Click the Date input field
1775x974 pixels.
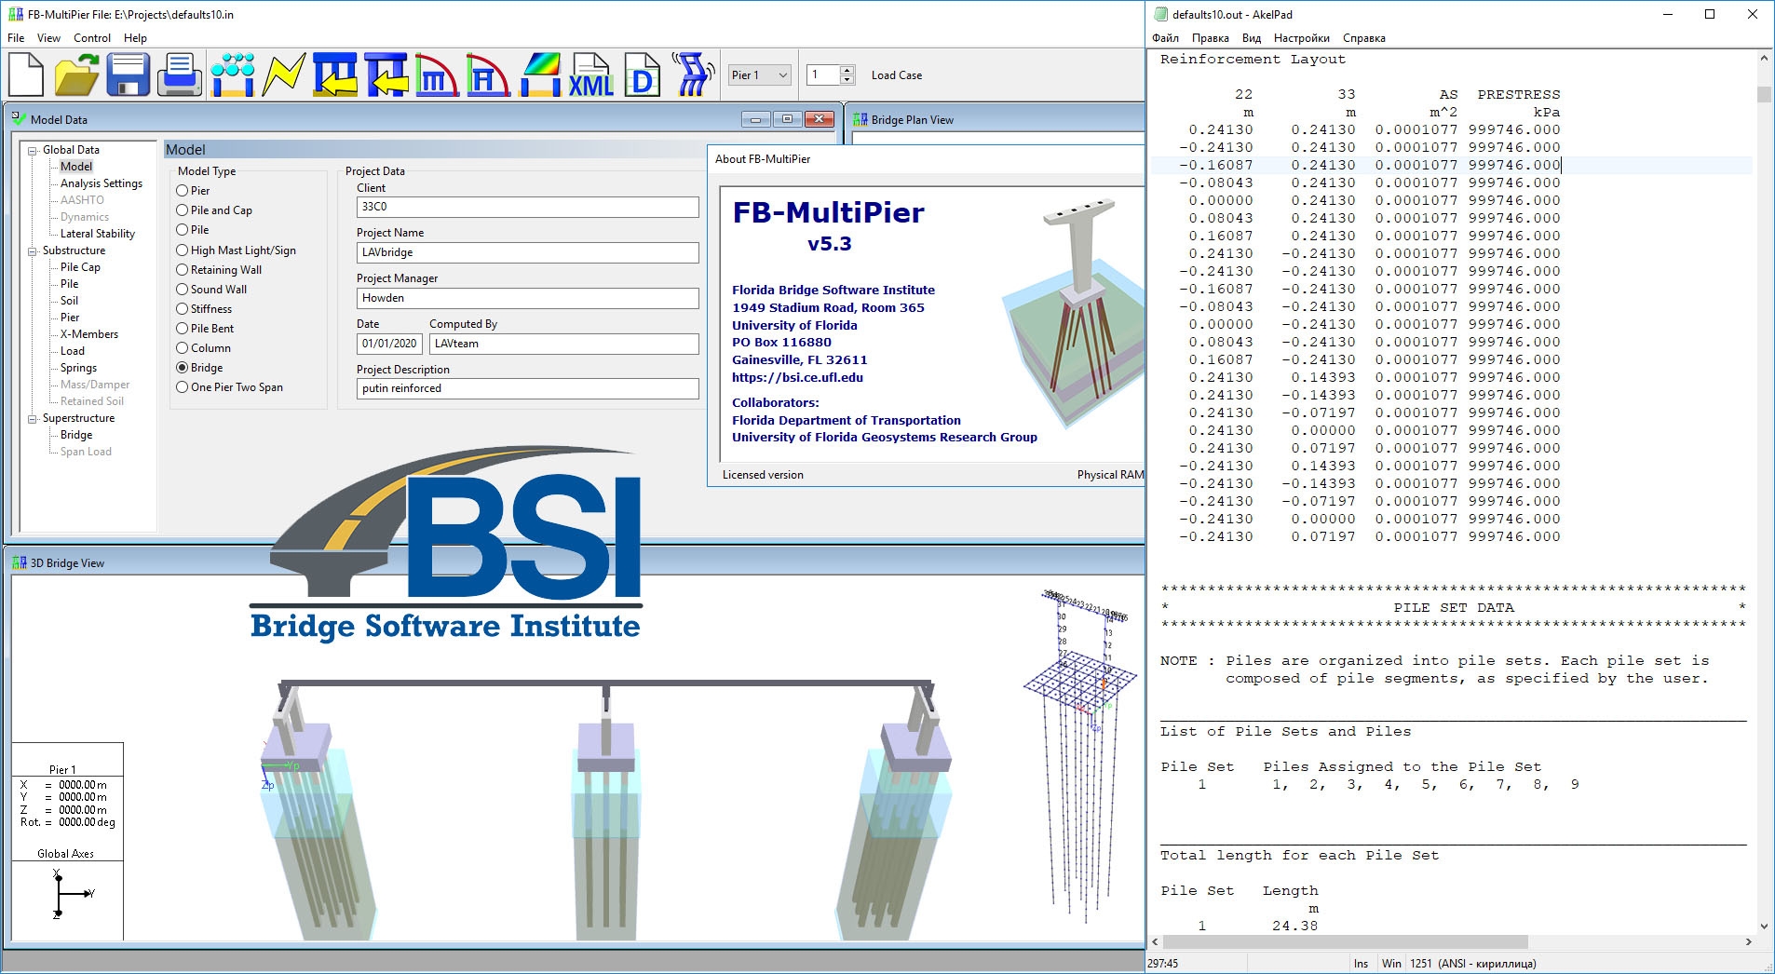[389, 344]
